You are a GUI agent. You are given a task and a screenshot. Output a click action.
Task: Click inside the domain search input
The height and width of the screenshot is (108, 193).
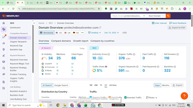point(127,16)
